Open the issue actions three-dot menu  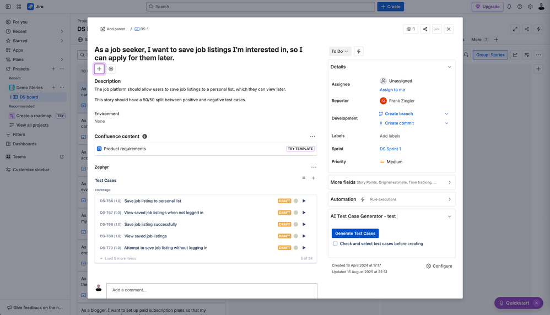(436, 29)
